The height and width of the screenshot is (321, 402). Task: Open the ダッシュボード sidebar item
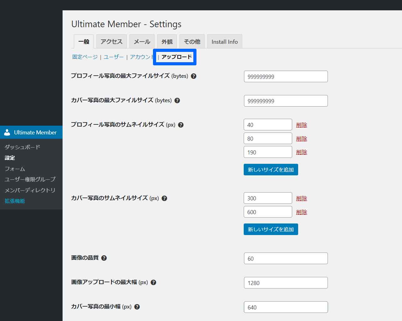click(23, 147)
